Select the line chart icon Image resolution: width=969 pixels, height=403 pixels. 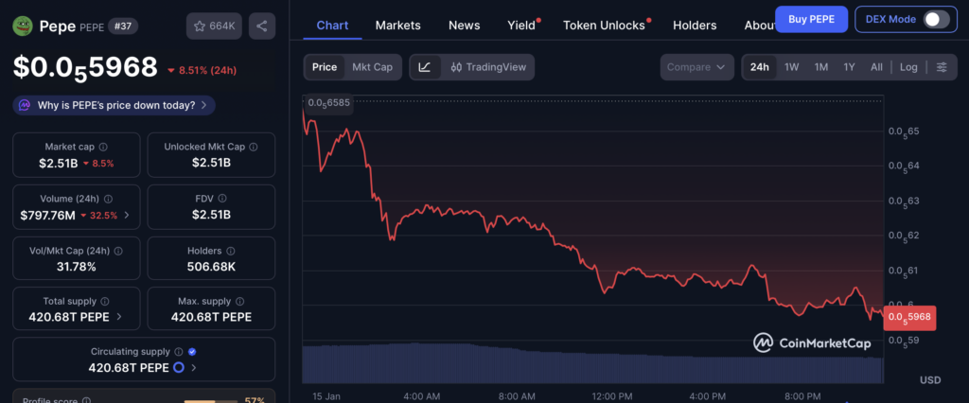tap(425, 67)
